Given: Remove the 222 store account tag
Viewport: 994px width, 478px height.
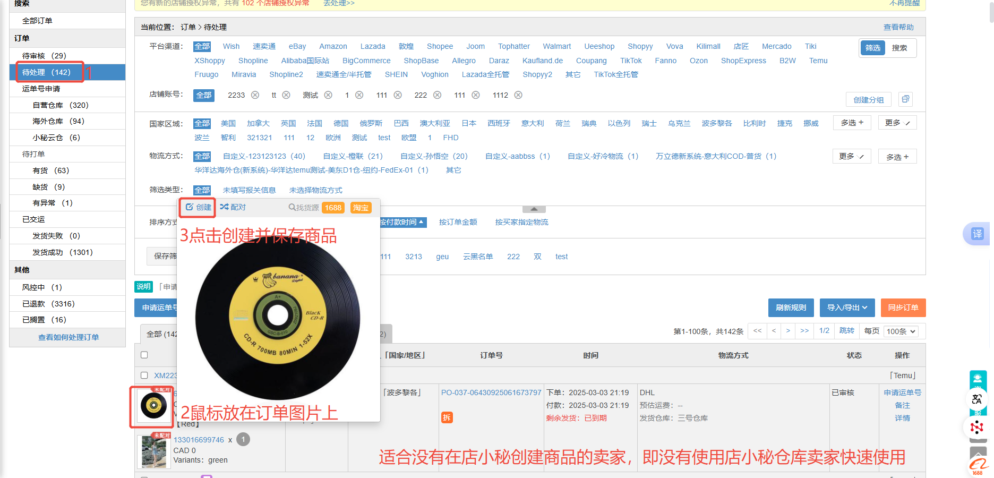Looking at the screenshot, I should click(437, 95).
